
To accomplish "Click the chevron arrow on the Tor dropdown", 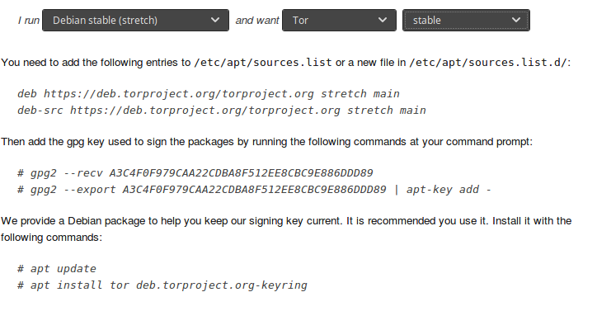I will coord(383,20).
